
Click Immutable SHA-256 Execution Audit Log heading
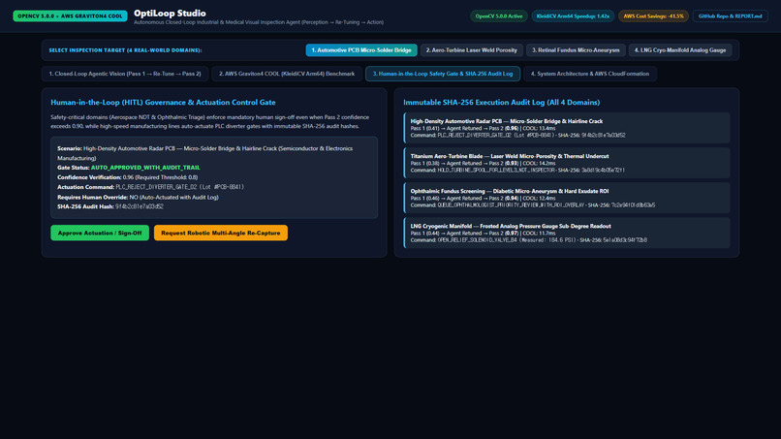click(x=502, y=102)
